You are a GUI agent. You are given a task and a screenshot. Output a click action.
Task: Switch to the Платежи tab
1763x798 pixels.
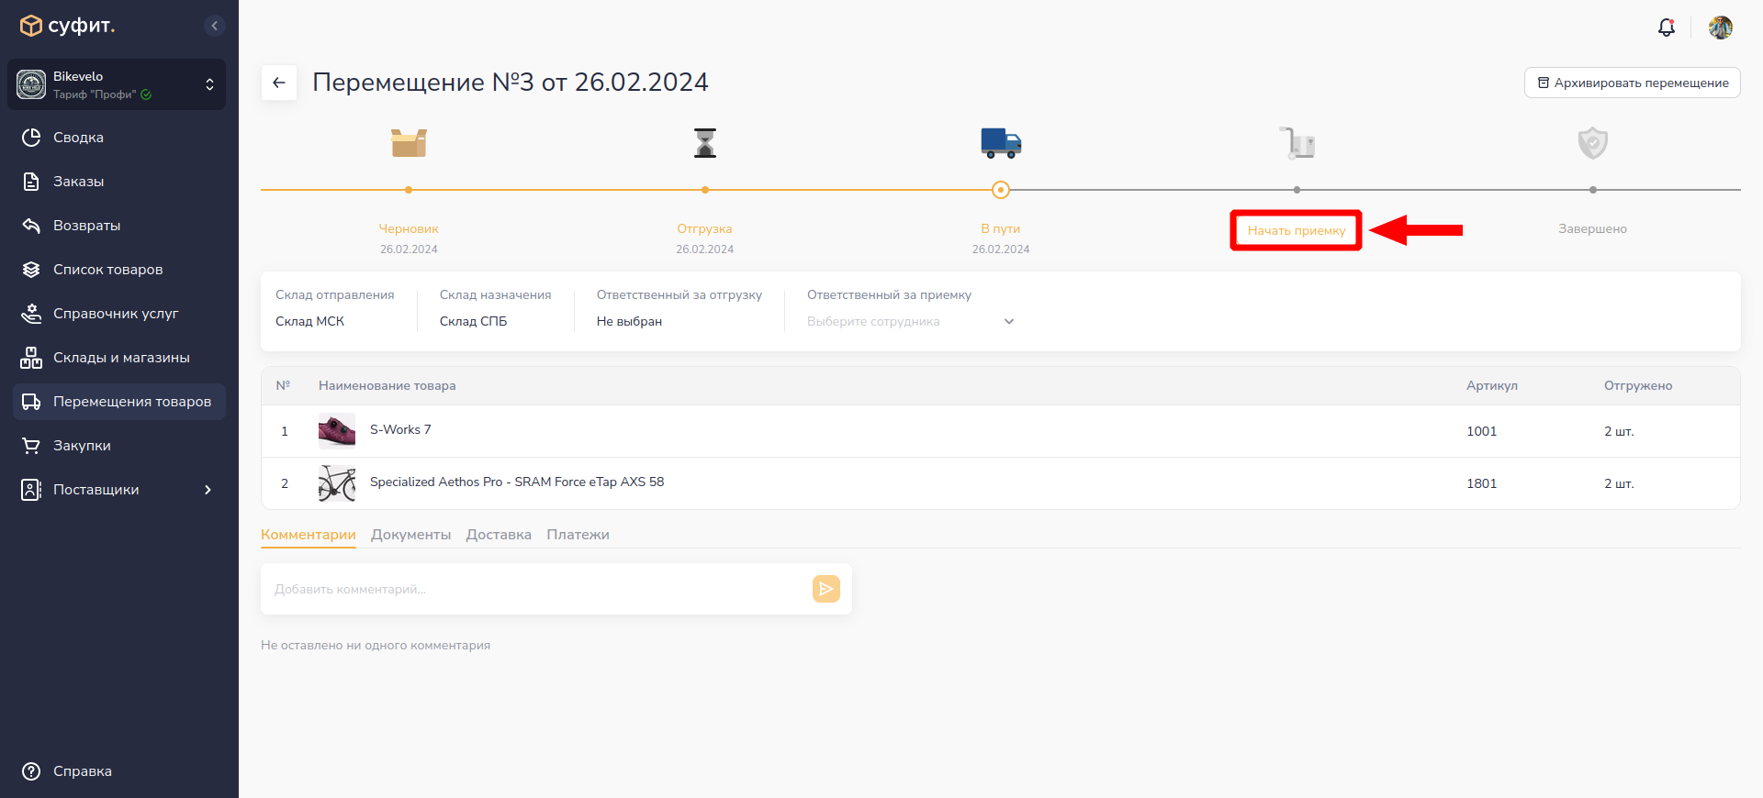578,535
